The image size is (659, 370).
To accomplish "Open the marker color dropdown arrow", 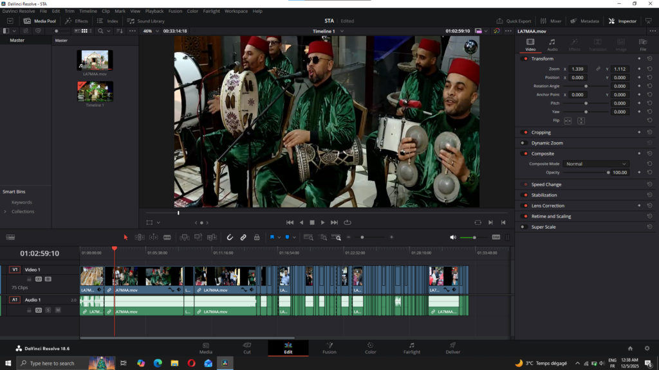I will pos(294,238).
